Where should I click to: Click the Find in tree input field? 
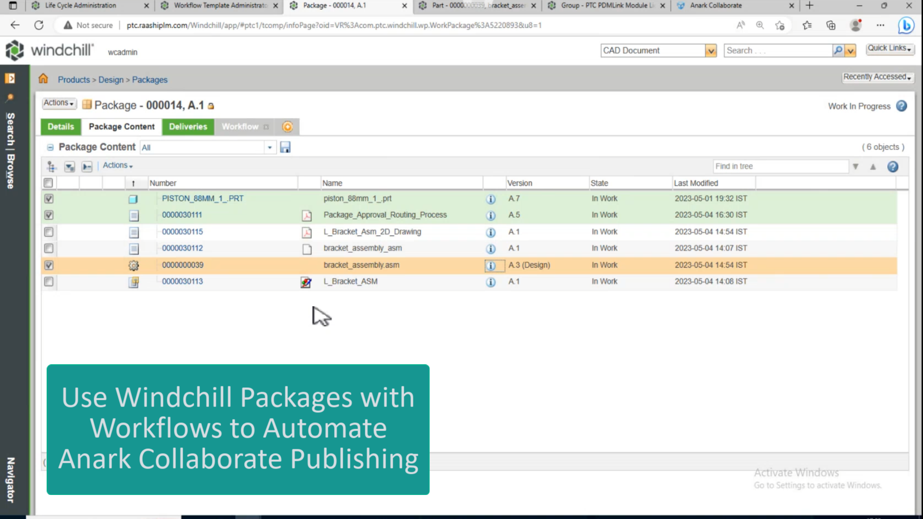point(781,166)
